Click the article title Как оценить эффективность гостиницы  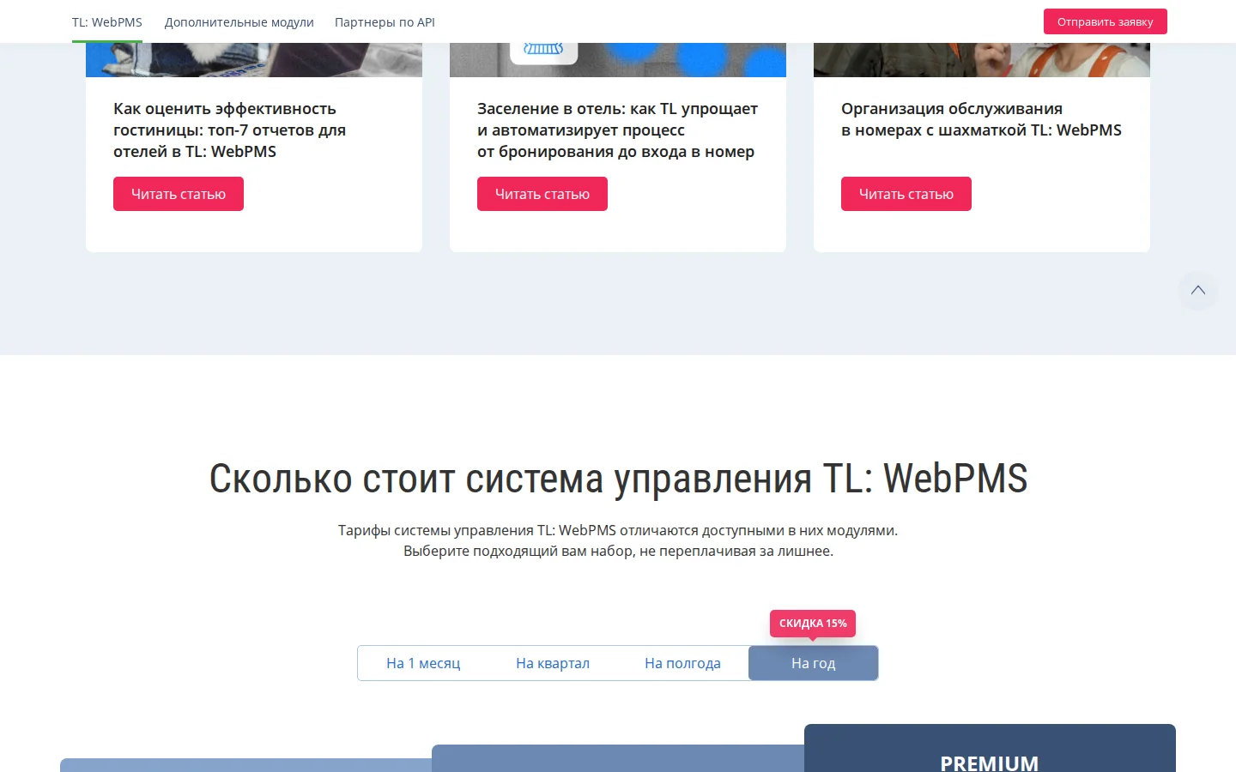(229, 130)
